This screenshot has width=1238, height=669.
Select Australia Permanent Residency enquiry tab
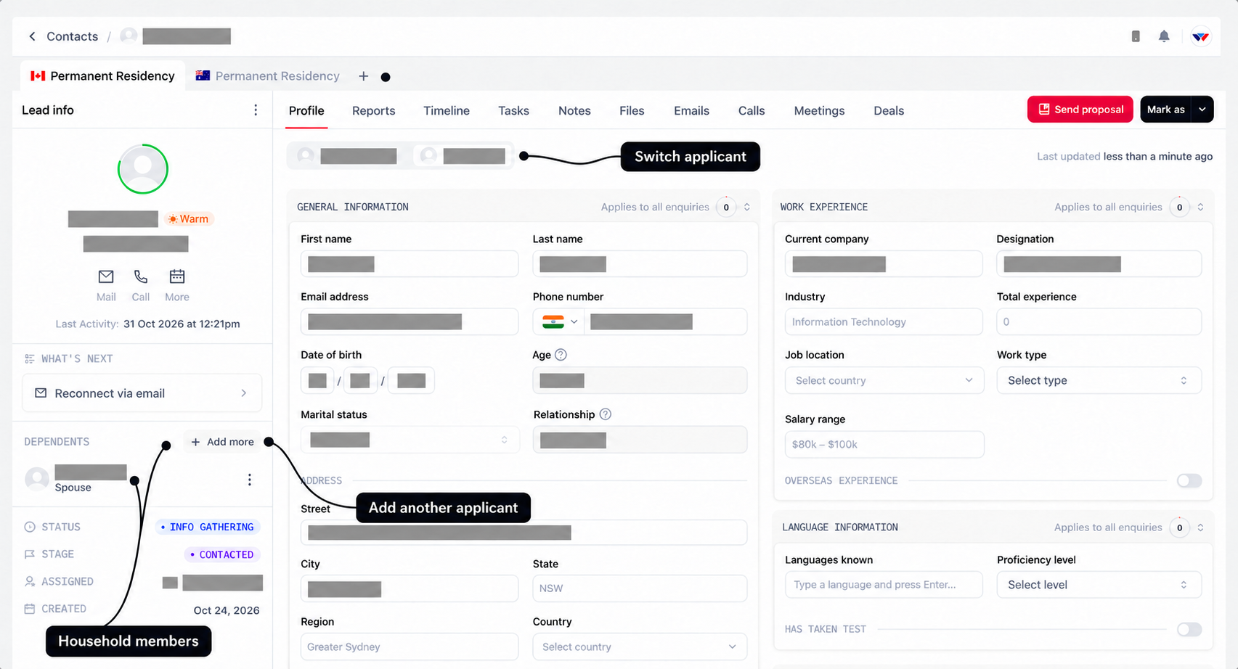pyautogui.click(x=268, y=76)
